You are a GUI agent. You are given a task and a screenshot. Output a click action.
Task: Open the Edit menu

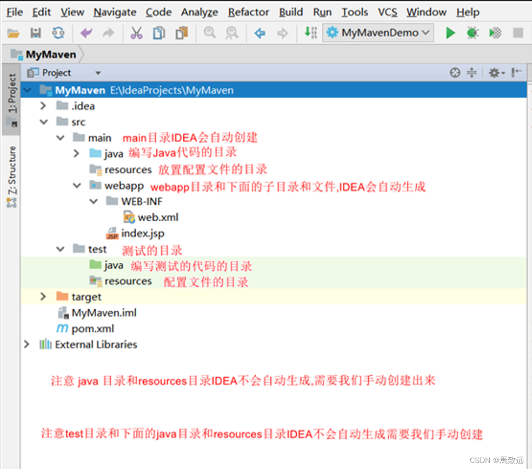[42, 12]
